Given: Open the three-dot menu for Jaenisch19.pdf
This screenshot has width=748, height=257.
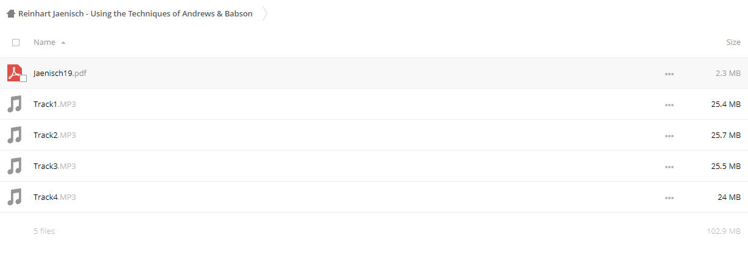Looking at the screenshot, I should (669, 74).
